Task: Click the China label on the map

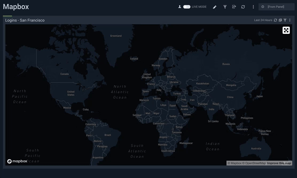Action: pyautogui.click(x=230, y=97)
